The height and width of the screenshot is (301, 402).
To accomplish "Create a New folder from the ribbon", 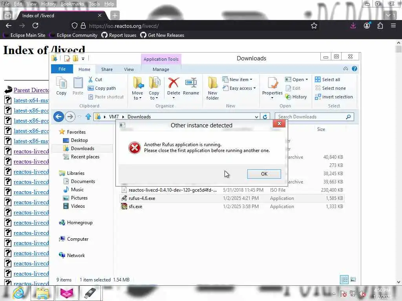I will pos(212,89).
